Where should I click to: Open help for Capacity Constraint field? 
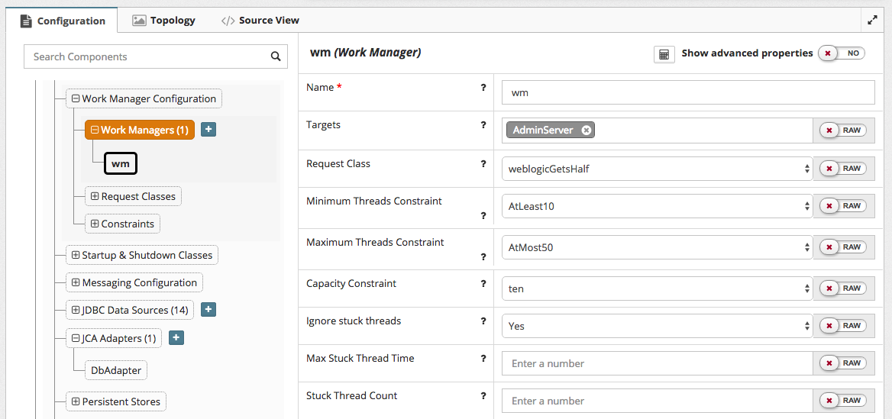[x=483, y=284]
